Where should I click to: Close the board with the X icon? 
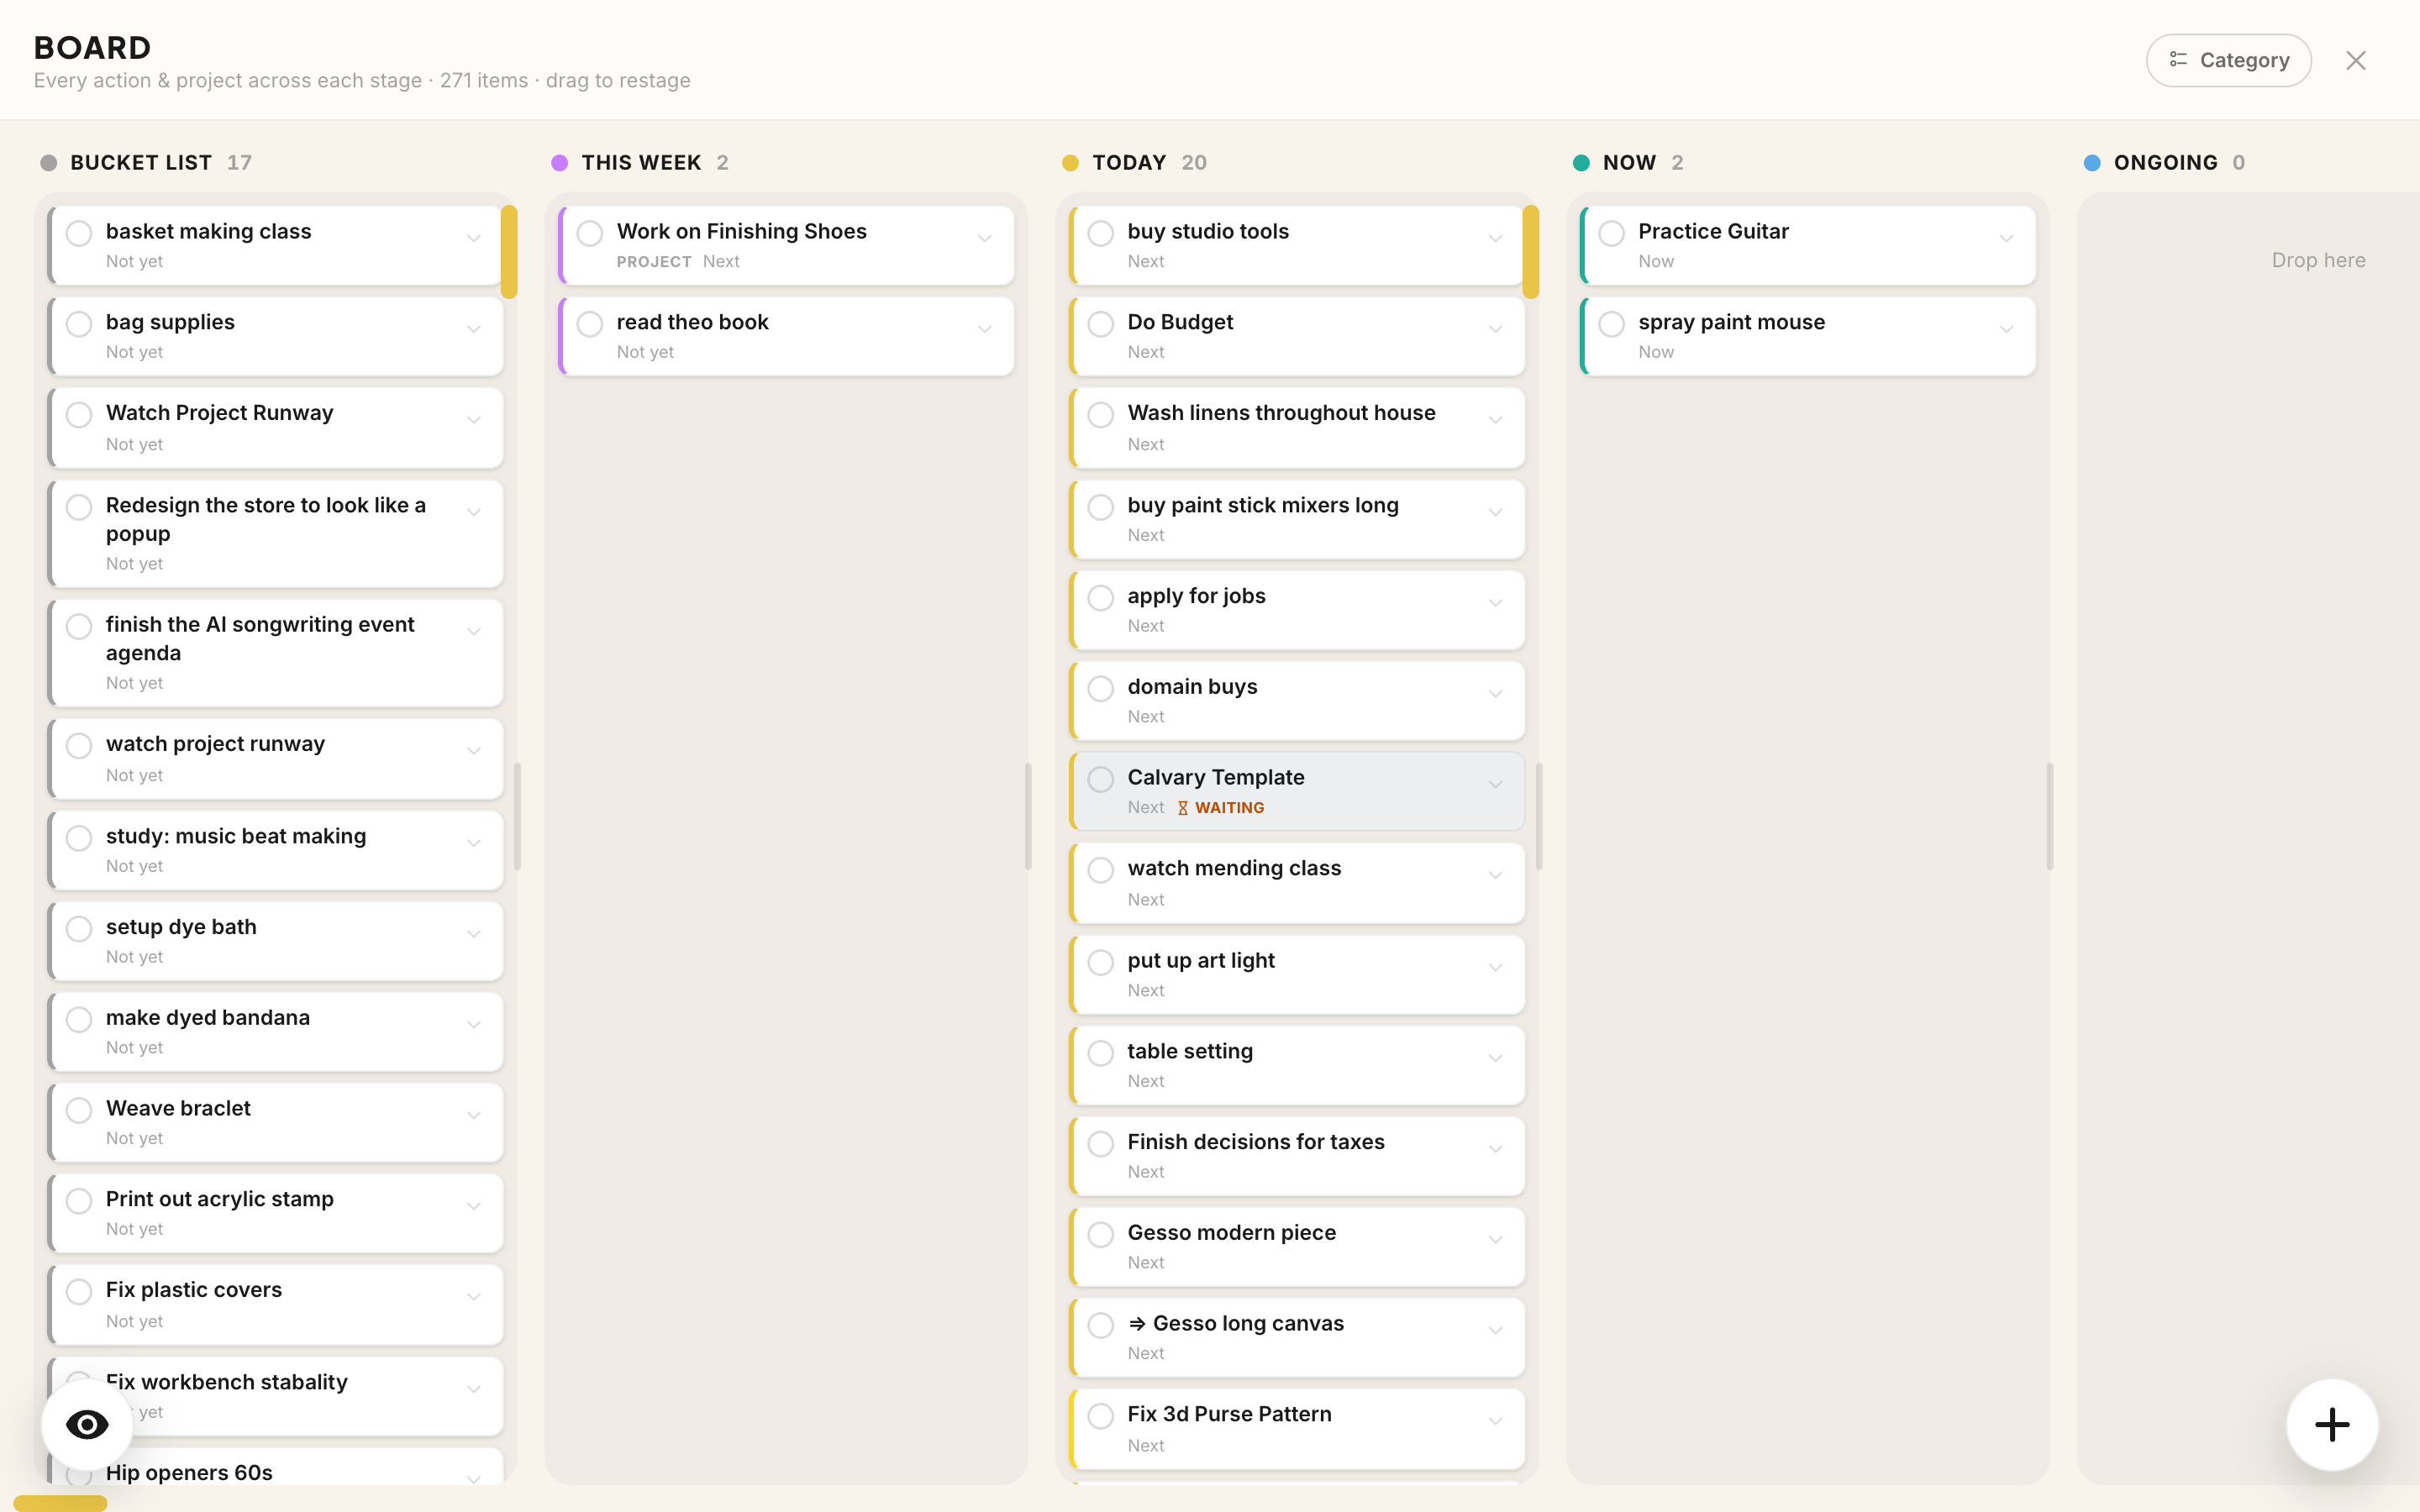pos(2355,60)
